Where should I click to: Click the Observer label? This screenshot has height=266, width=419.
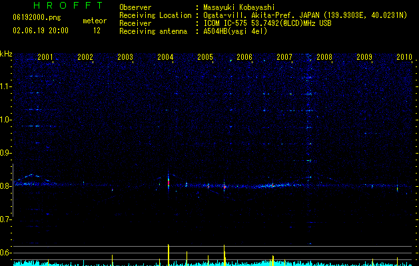coord(135,7)
